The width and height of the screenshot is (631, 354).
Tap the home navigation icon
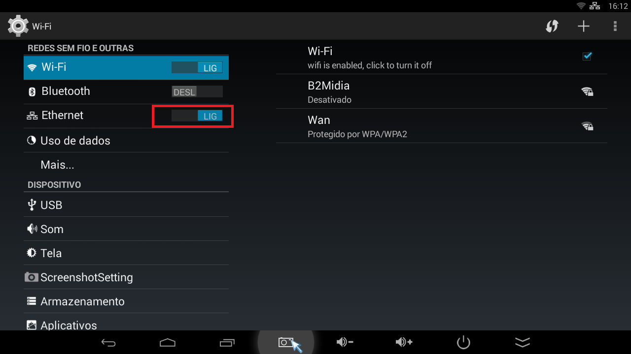[168, 343]
